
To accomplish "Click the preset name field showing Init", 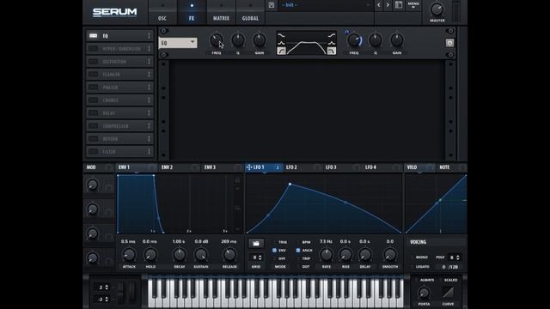I will point(325,5).
